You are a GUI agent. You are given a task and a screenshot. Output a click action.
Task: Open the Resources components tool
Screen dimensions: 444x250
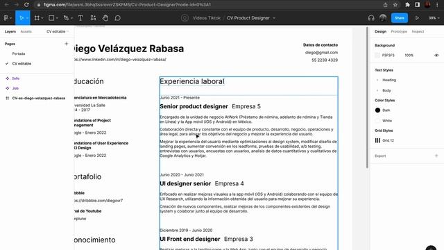[x=93, y=18]
